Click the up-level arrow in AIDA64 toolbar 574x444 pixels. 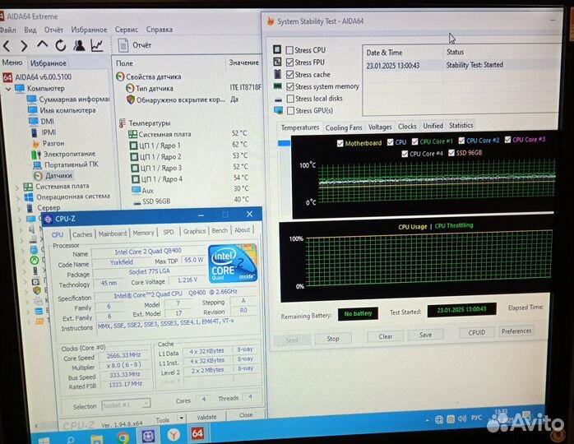[43, 44]
